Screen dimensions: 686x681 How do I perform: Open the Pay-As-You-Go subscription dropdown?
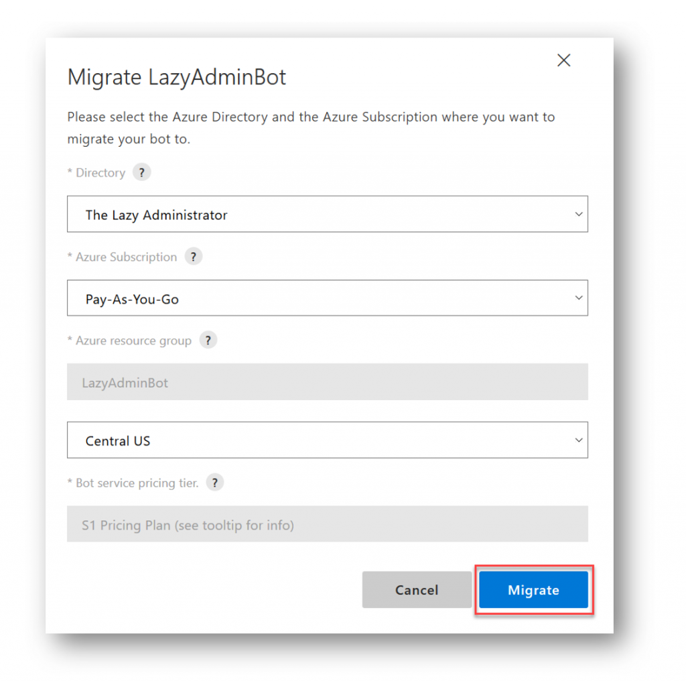tap(327, 298)
